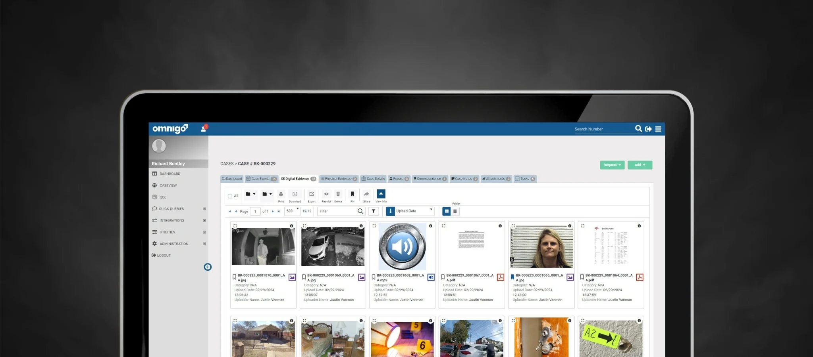This screenshot has width=813, height=357.
Task: Click the Restrict eye icon
Action: pyautogui.click(x=326, y=194)
